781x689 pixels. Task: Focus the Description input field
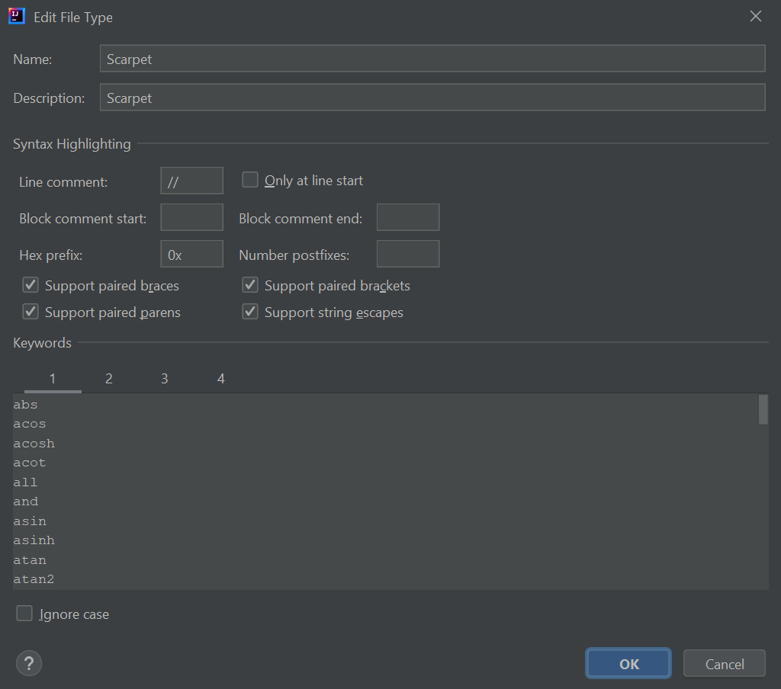coord(432,98)
